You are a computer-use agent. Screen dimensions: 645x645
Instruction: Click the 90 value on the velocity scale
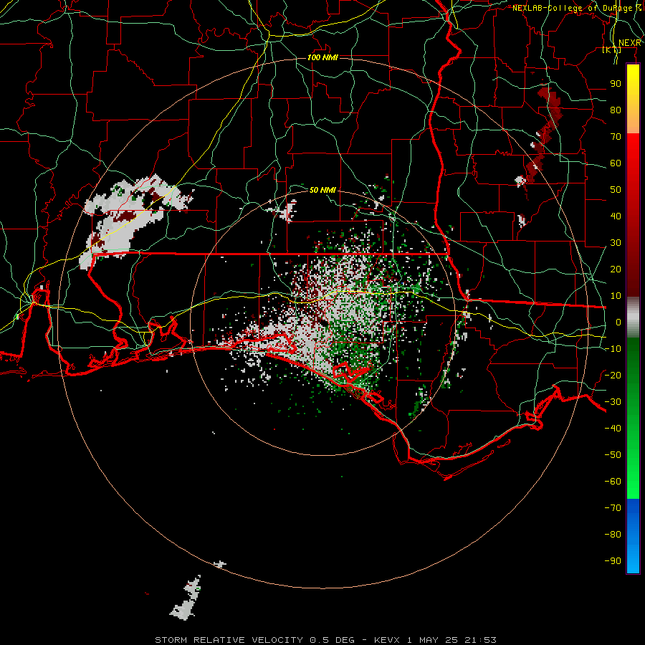616,84
